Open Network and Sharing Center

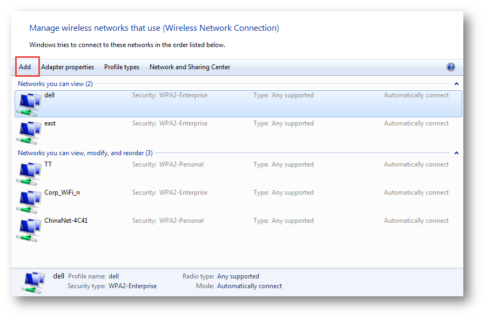[190, 67]
